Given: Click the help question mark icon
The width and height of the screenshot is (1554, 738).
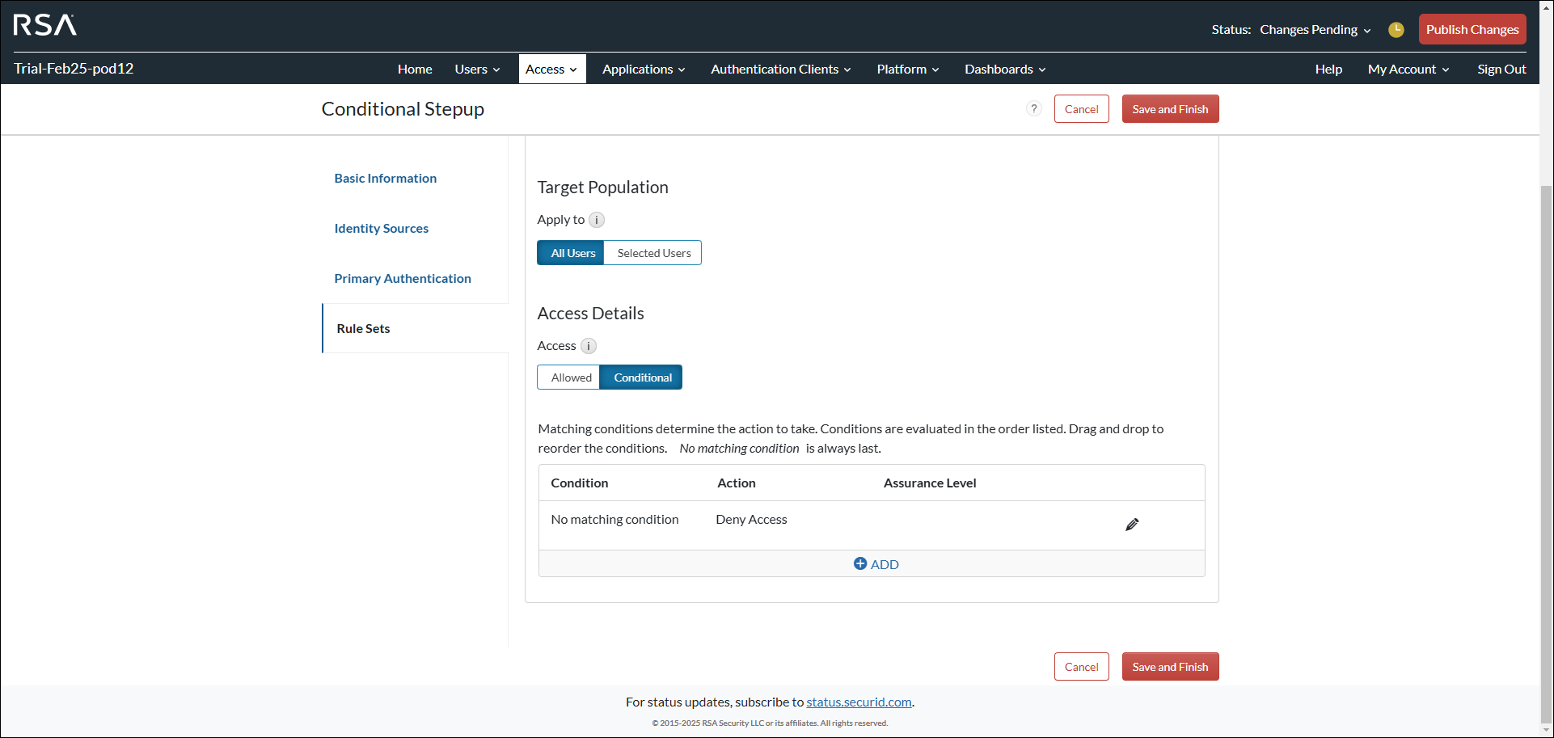Looking at the screenshot, I should click(x=1034, y=108).
